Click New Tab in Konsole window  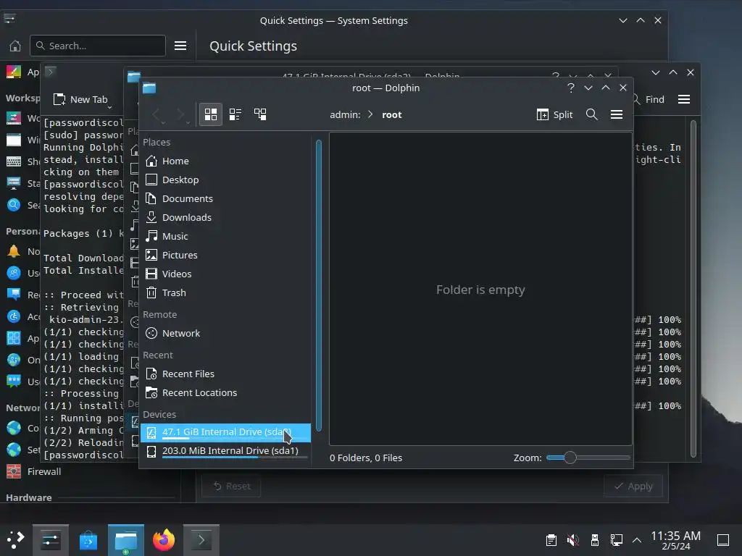click(81, 99)
